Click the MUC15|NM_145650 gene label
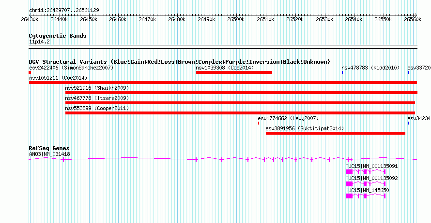The height and width of the screenshot is (223, 431). click(x=367, y=190)
